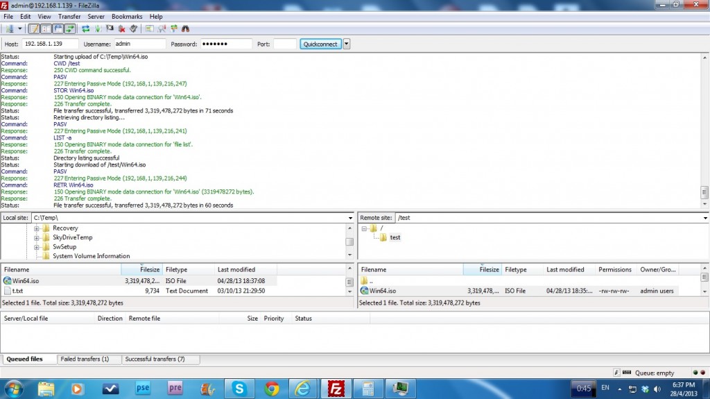The image size is (710, 399).
Task: Sort remote files by Filetype column
Action: point(522,270)
